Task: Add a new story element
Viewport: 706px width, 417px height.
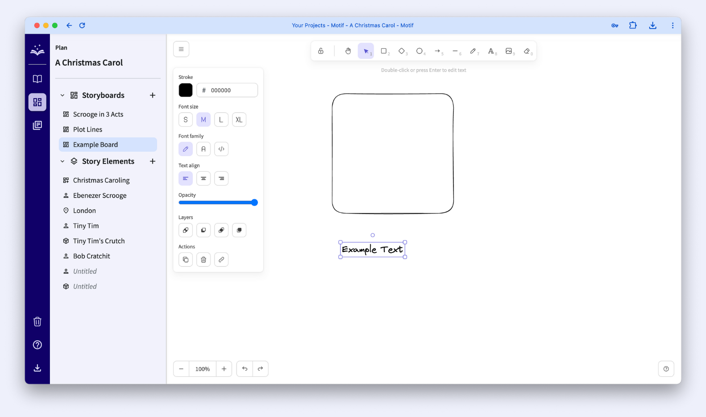Action: pos(153,161)
